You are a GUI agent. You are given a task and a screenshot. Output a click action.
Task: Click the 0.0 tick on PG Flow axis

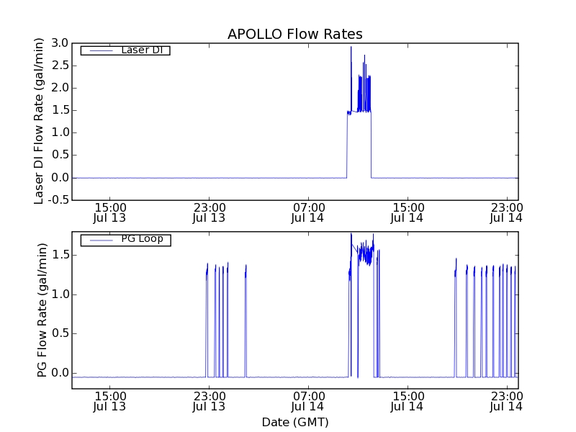click(59, 373)
